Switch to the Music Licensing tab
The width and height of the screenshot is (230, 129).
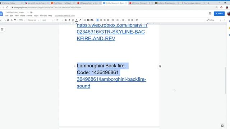click(167, 3)
